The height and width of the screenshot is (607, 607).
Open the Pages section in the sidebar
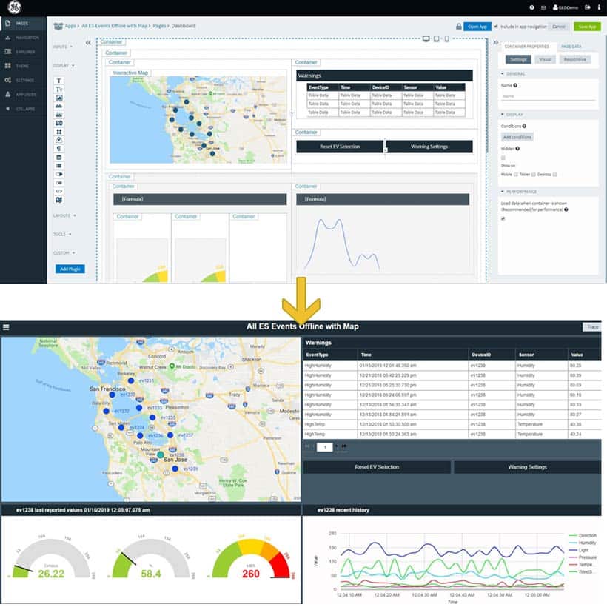(x=23, y=24)
